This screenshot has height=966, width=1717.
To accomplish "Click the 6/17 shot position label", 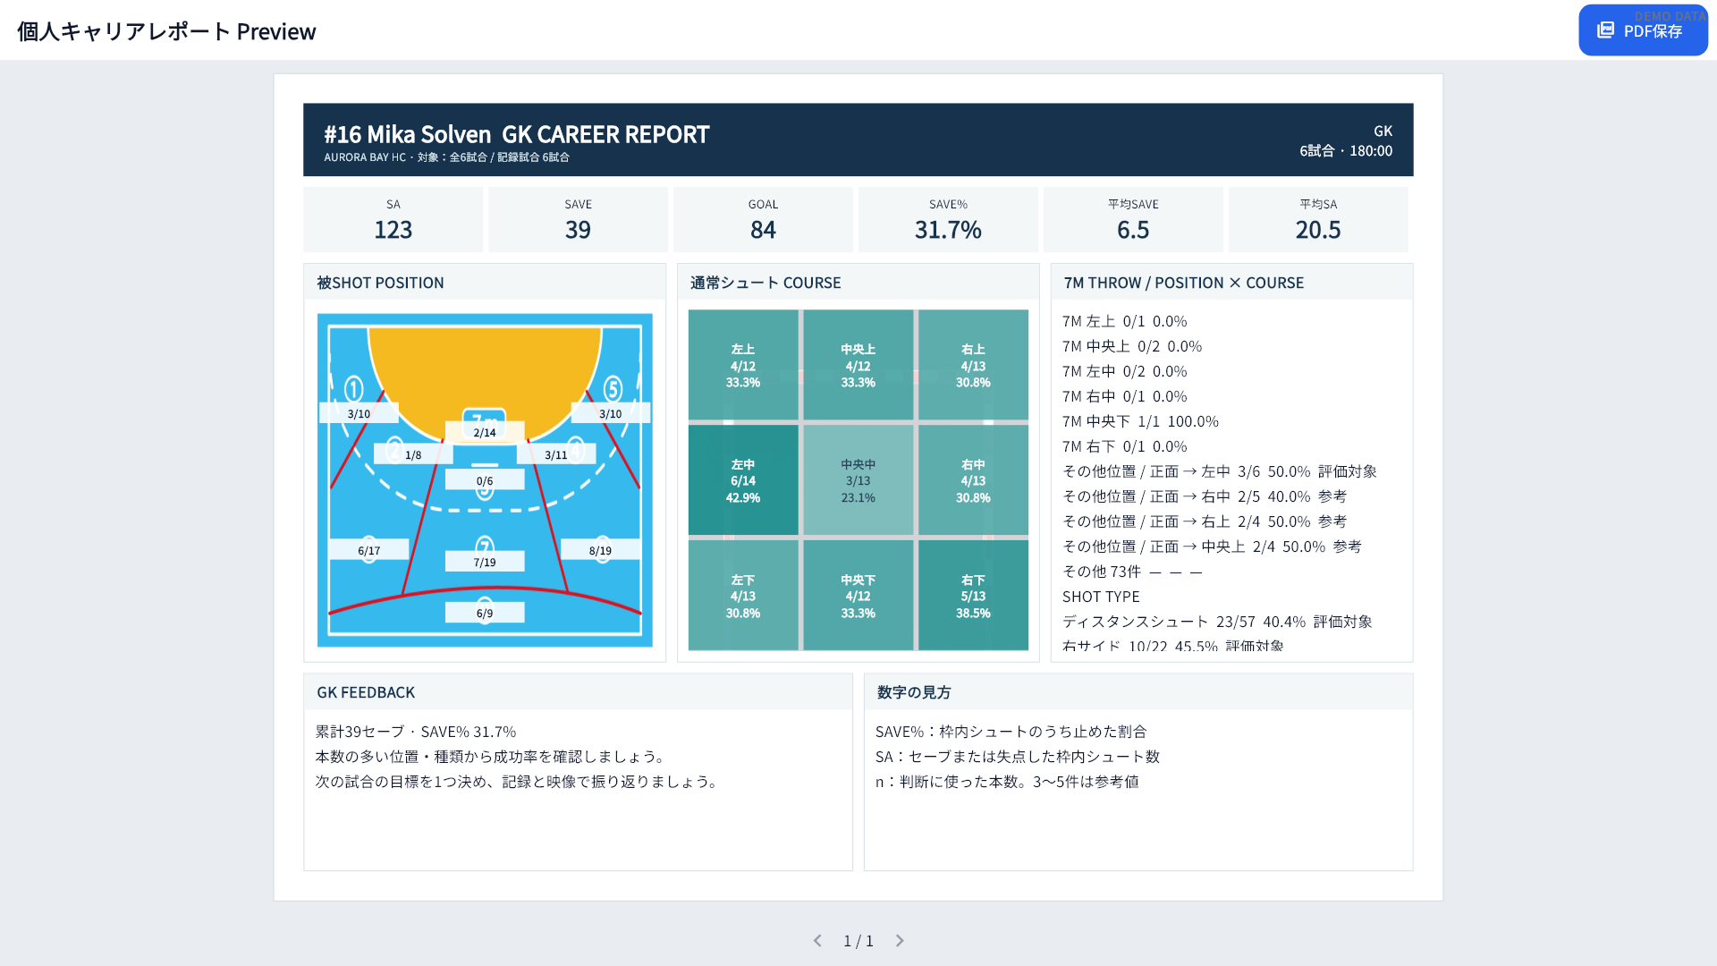I will (x=368, y=550).
